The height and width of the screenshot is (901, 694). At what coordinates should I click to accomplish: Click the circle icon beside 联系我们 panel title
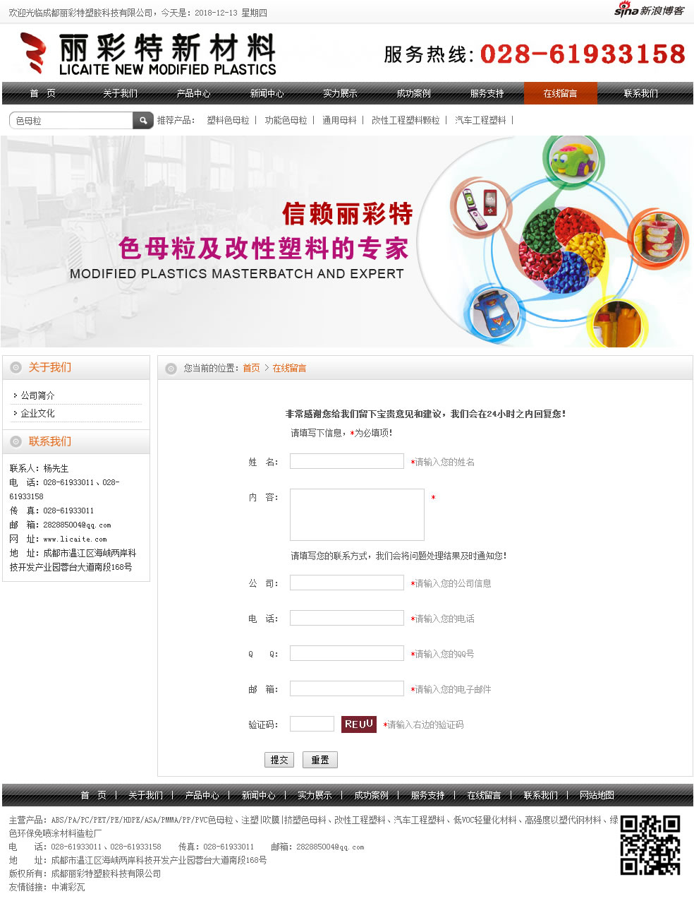pyautogui.click(x=15, y=441)
